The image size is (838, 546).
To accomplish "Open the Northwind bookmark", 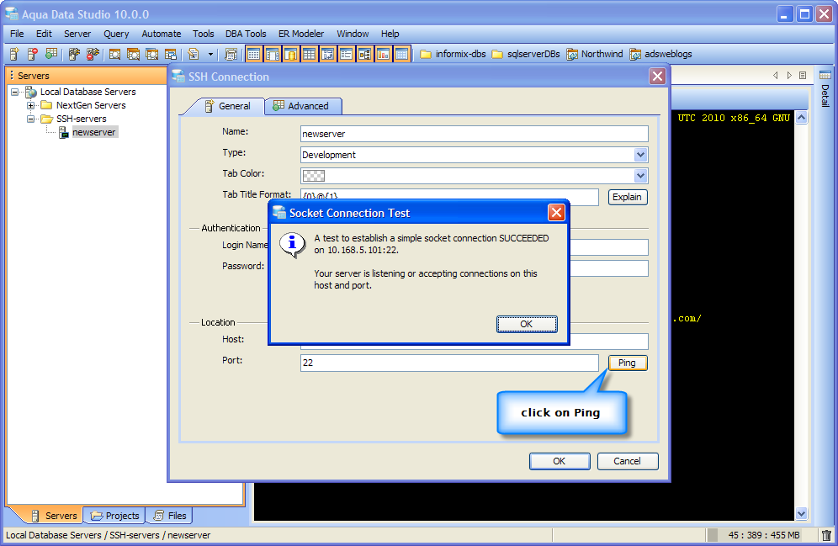I will click(x=595, y=54).
